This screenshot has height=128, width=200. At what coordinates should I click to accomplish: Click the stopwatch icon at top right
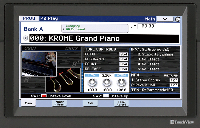coord(178,19)
